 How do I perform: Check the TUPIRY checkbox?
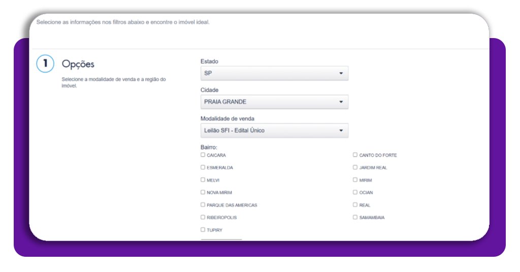pyautogui.click(x=203, y=230)
